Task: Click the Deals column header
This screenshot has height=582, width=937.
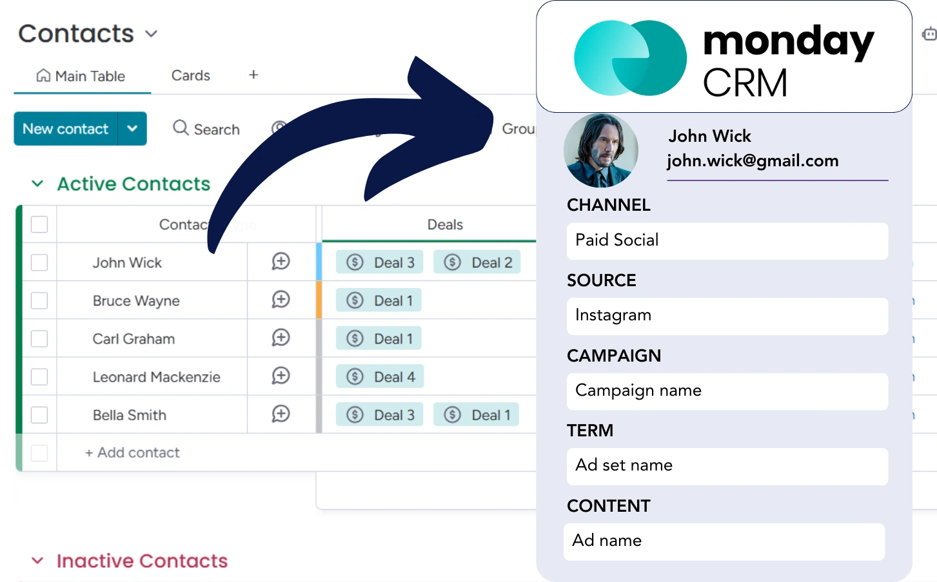Action: (445, 224)
